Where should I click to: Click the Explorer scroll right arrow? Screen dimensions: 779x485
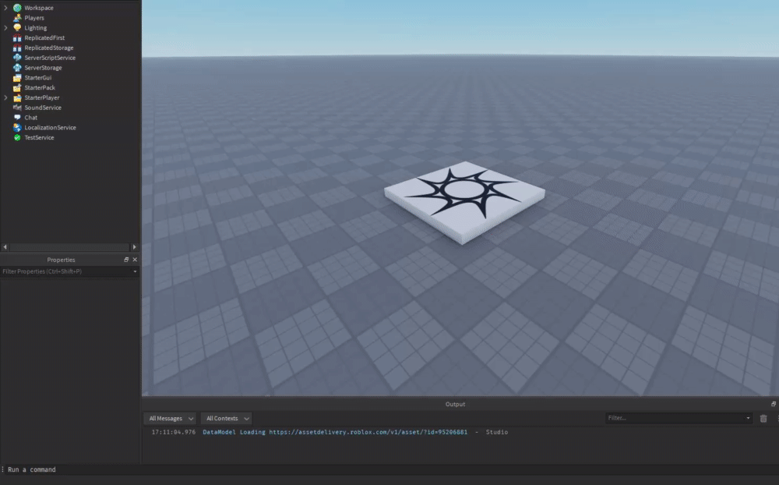pyautogui.click(x=134, y=246)
